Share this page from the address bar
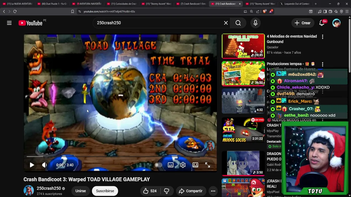 pyautogui.click(x=258, y=11)
